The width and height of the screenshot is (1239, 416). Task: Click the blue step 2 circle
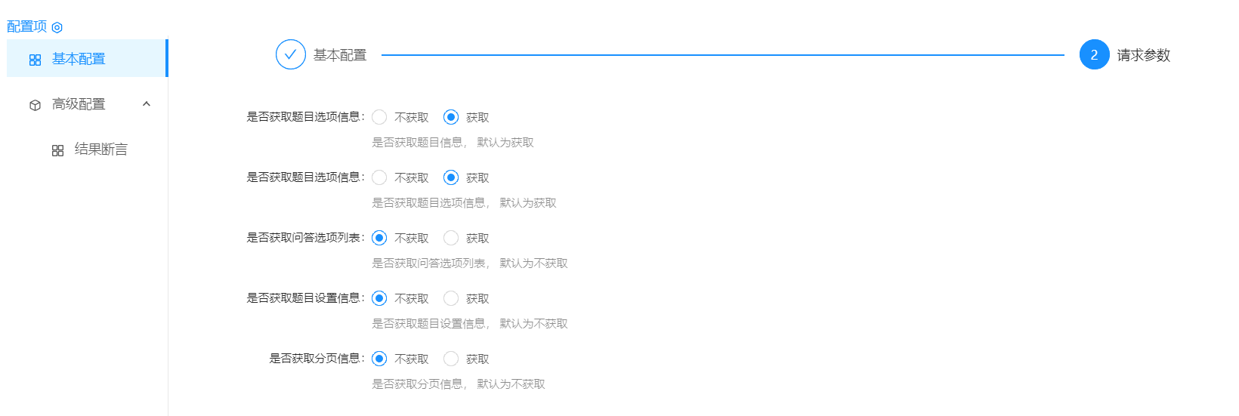[1094, 54]
